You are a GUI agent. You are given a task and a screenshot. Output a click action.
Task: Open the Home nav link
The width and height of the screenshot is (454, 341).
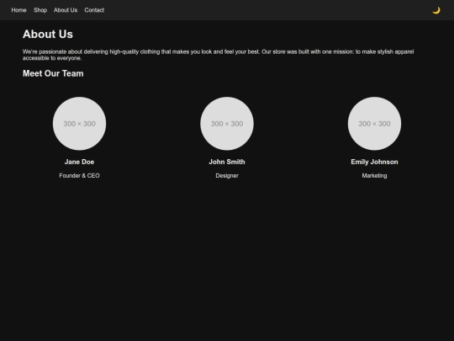coord(18,10)
